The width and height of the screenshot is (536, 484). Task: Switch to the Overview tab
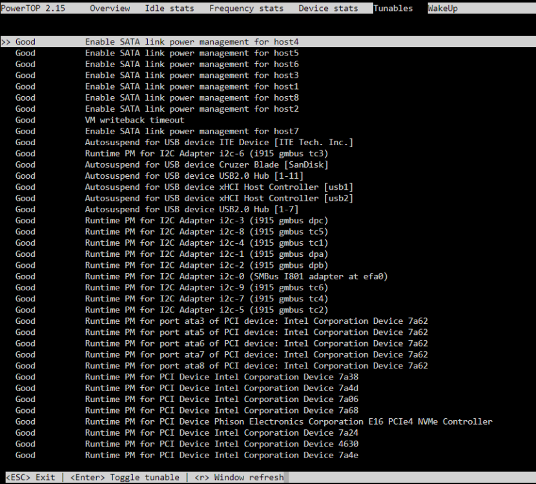pos(110,8)
